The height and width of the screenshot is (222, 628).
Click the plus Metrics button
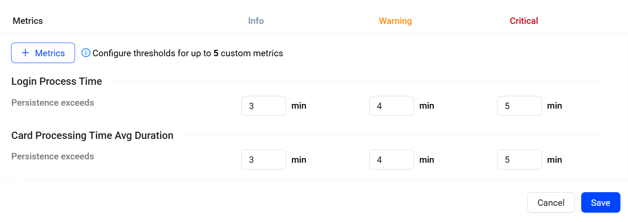[43, 53]
